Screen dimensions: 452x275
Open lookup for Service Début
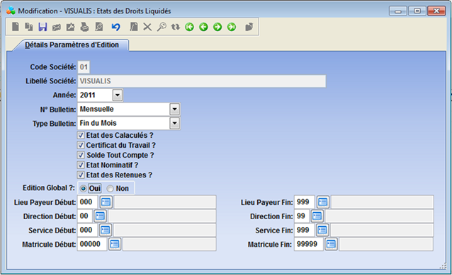[x=106, y=230]
